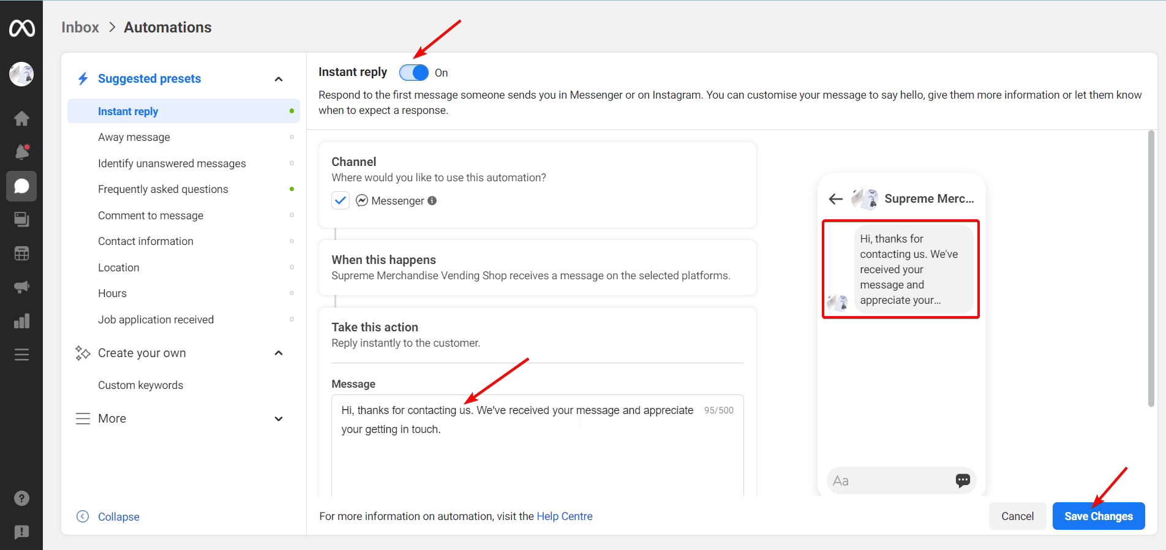Click Supreme Merc avatar in preview header
The image size is (1166, 550).
tap(865, 198)
